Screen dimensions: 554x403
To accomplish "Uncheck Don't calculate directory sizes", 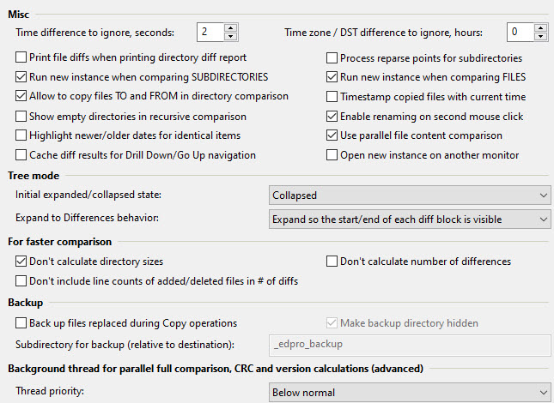I will [x=21, y=261].
